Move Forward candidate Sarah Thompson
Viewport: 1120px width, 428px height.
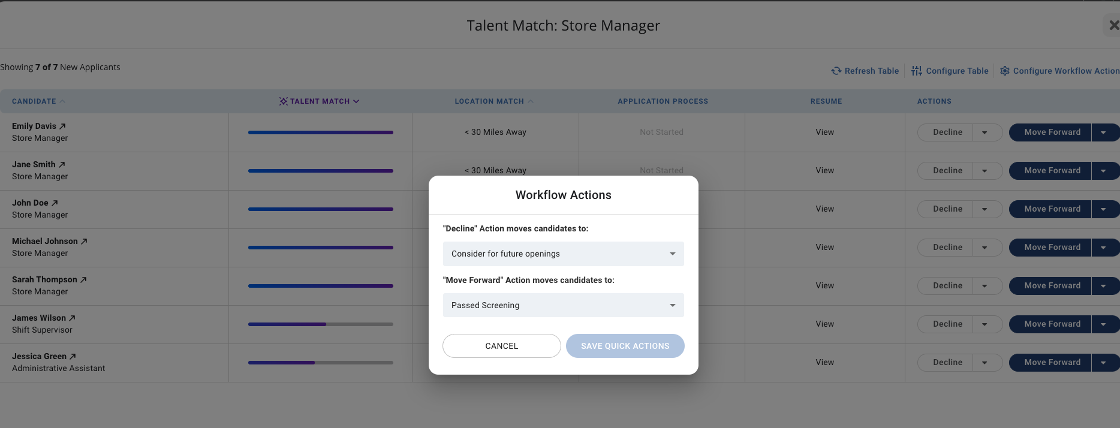point(1050,286)
